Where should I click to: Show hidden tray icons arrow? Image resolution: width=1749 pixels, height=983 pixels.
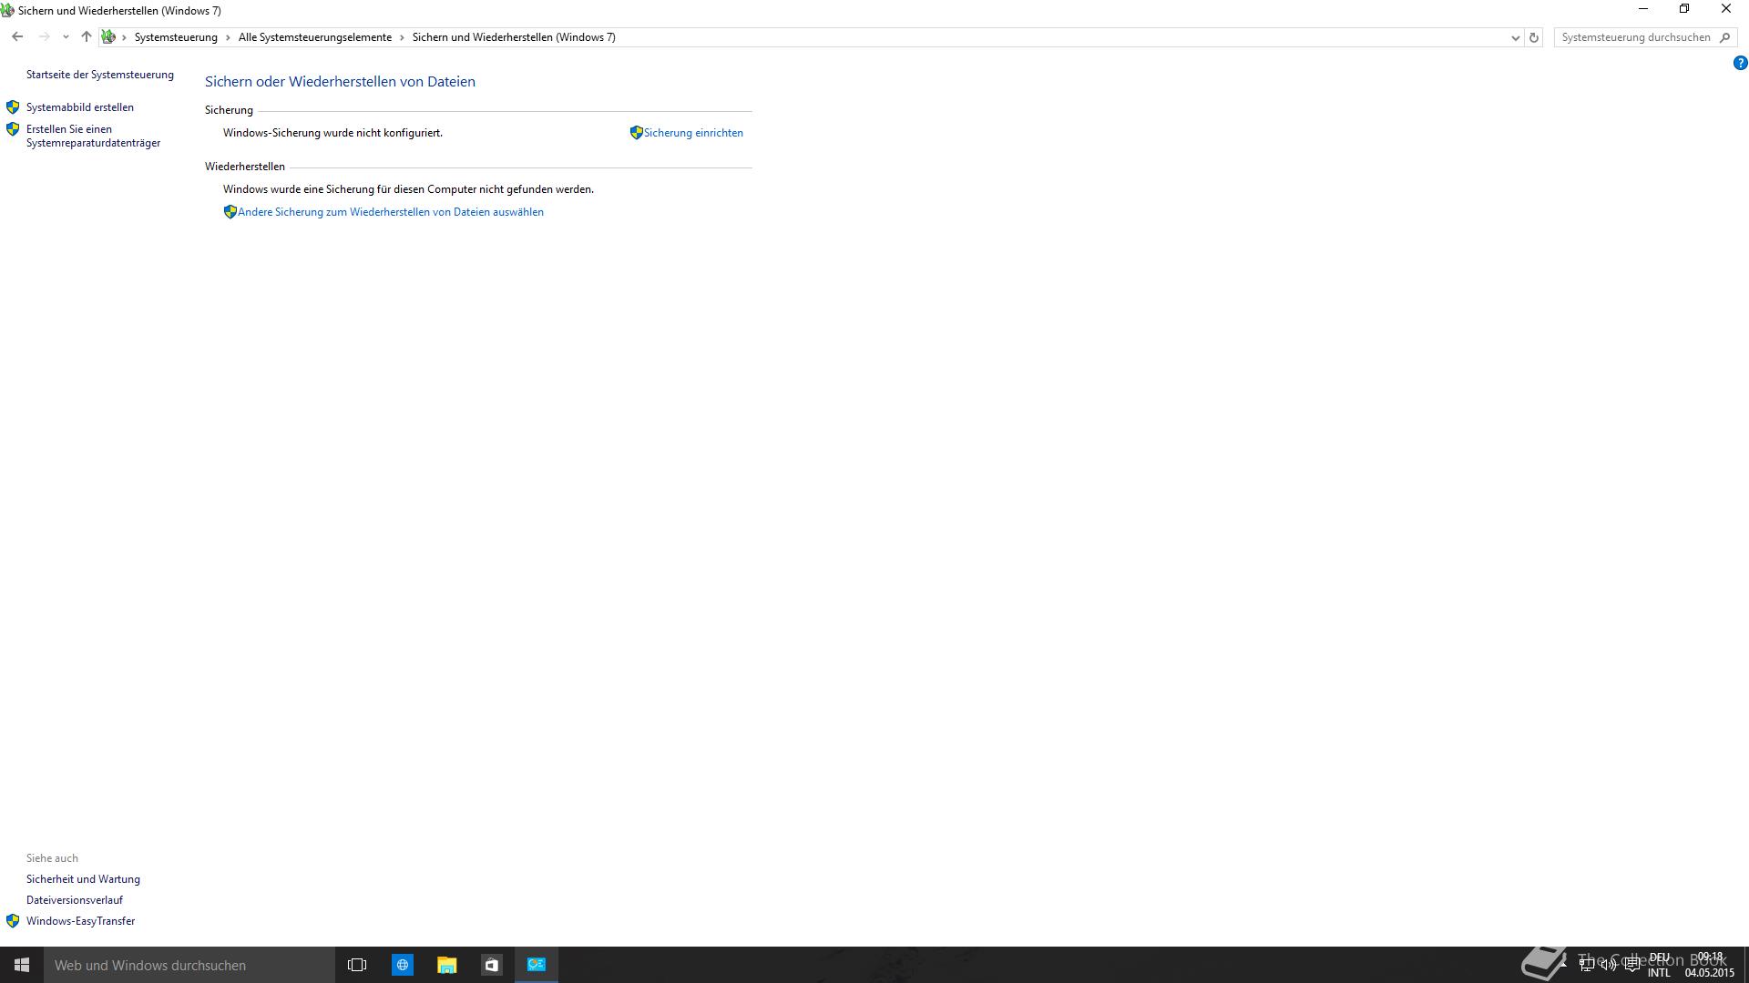tap(1563, 963)
